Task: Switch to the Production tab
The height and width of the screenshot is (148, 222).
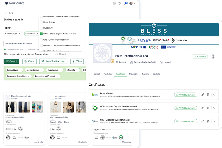Action: click(x=108, y=74)
